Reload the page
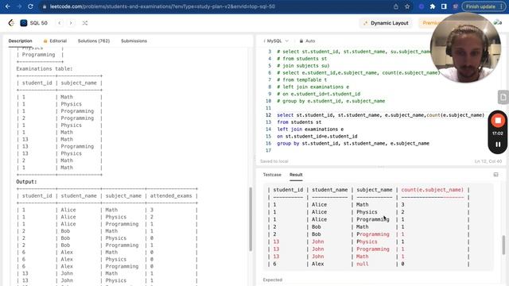Screen dimensions: 509x286 pos(30,6)
